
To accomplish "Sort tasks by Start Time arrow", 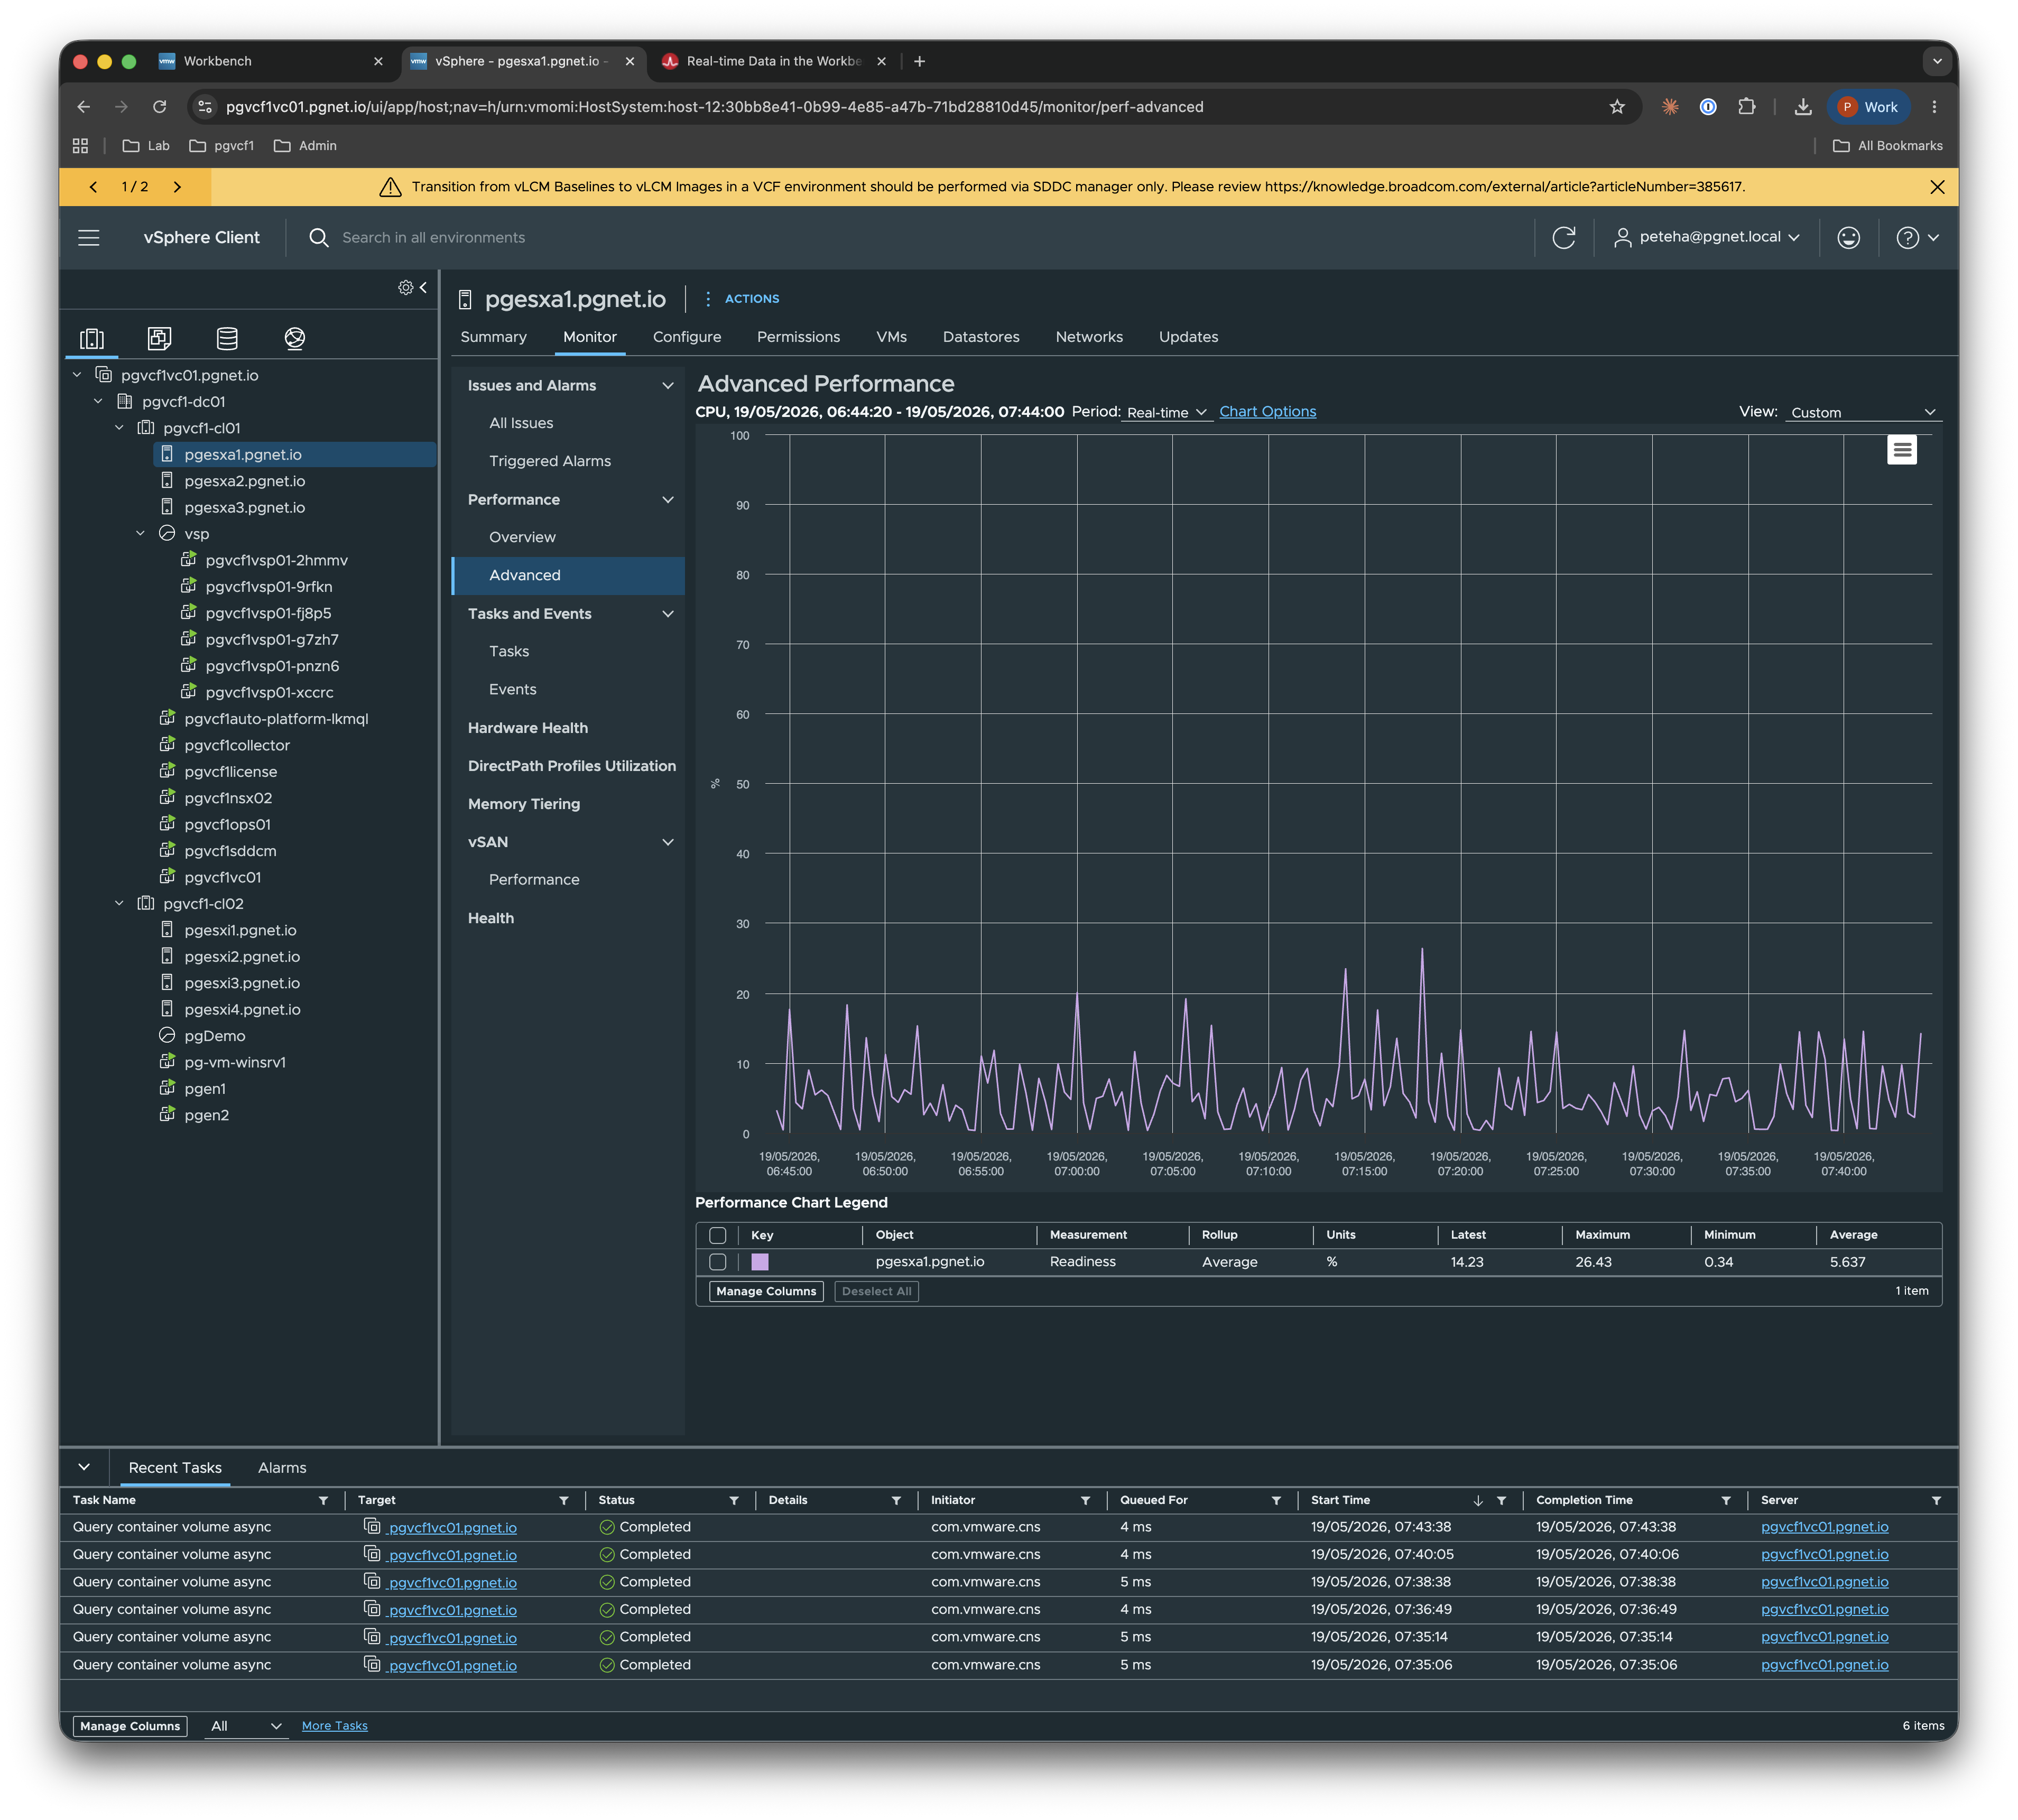I will (x=1477, y=1501).
